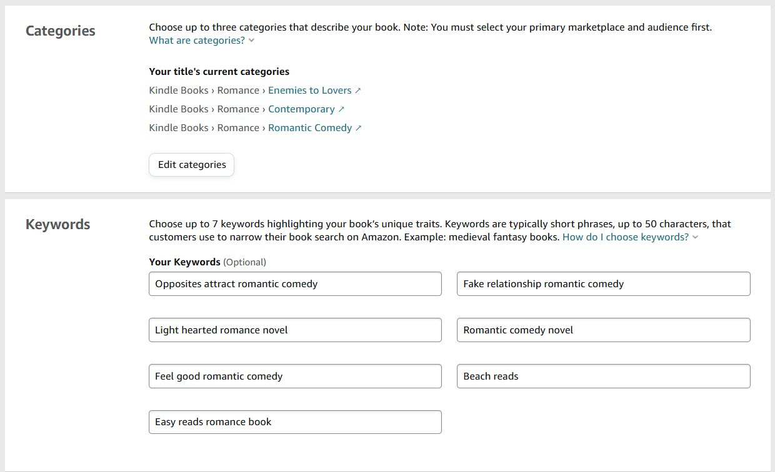The image size is (775, 472).
Task: Select the 'Your Keywords' label text
Action: point(185,262)
